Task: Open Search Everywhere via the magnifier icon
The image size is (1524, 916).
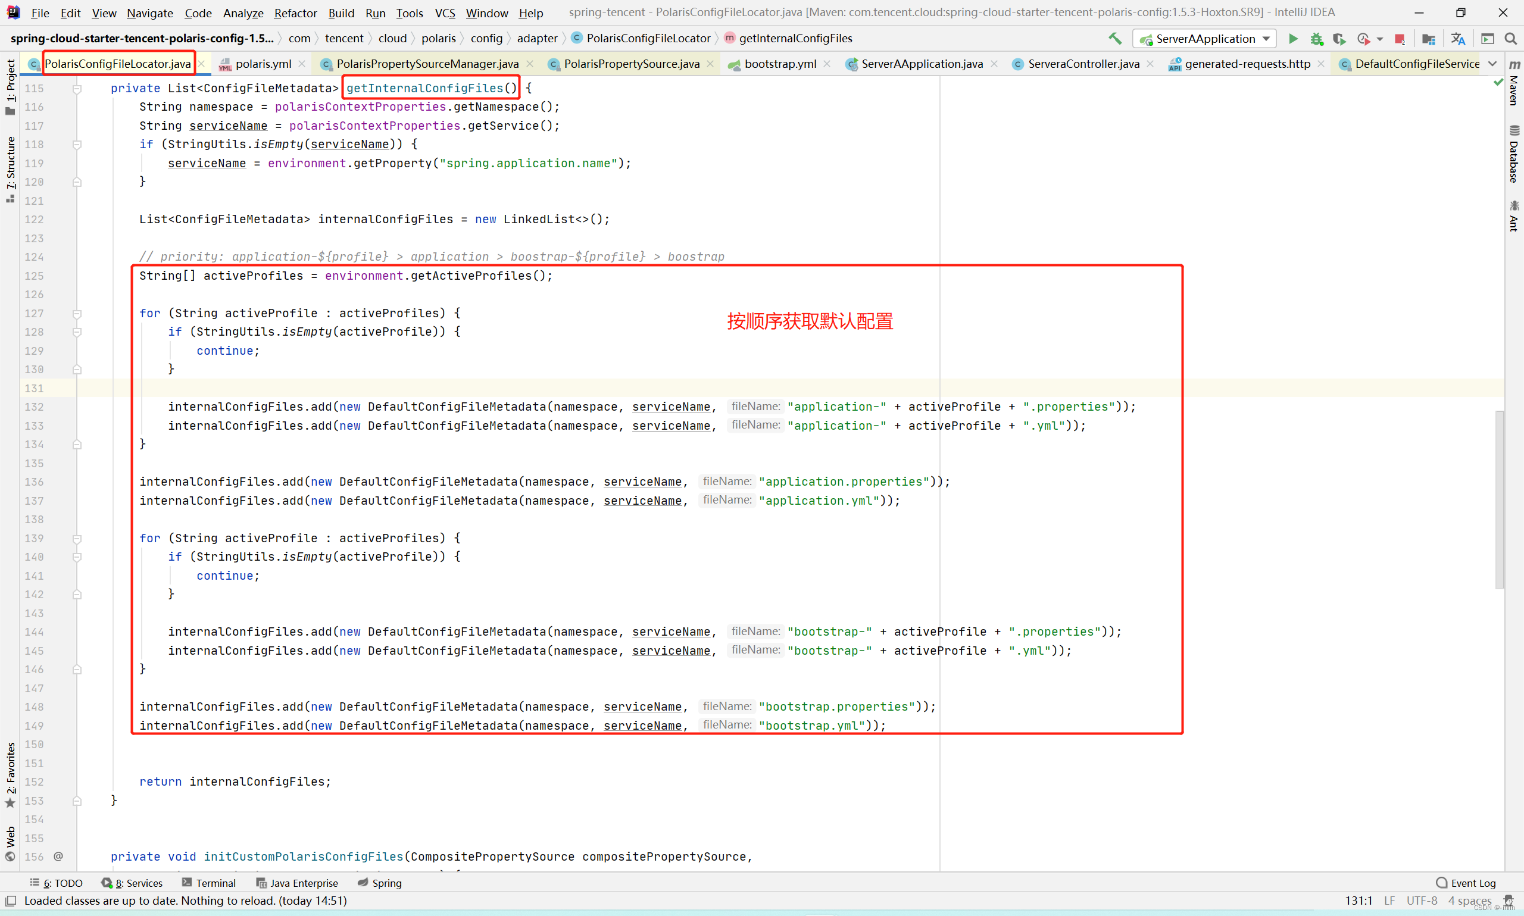Action: pyautogui.click(x=1511, y=38)
